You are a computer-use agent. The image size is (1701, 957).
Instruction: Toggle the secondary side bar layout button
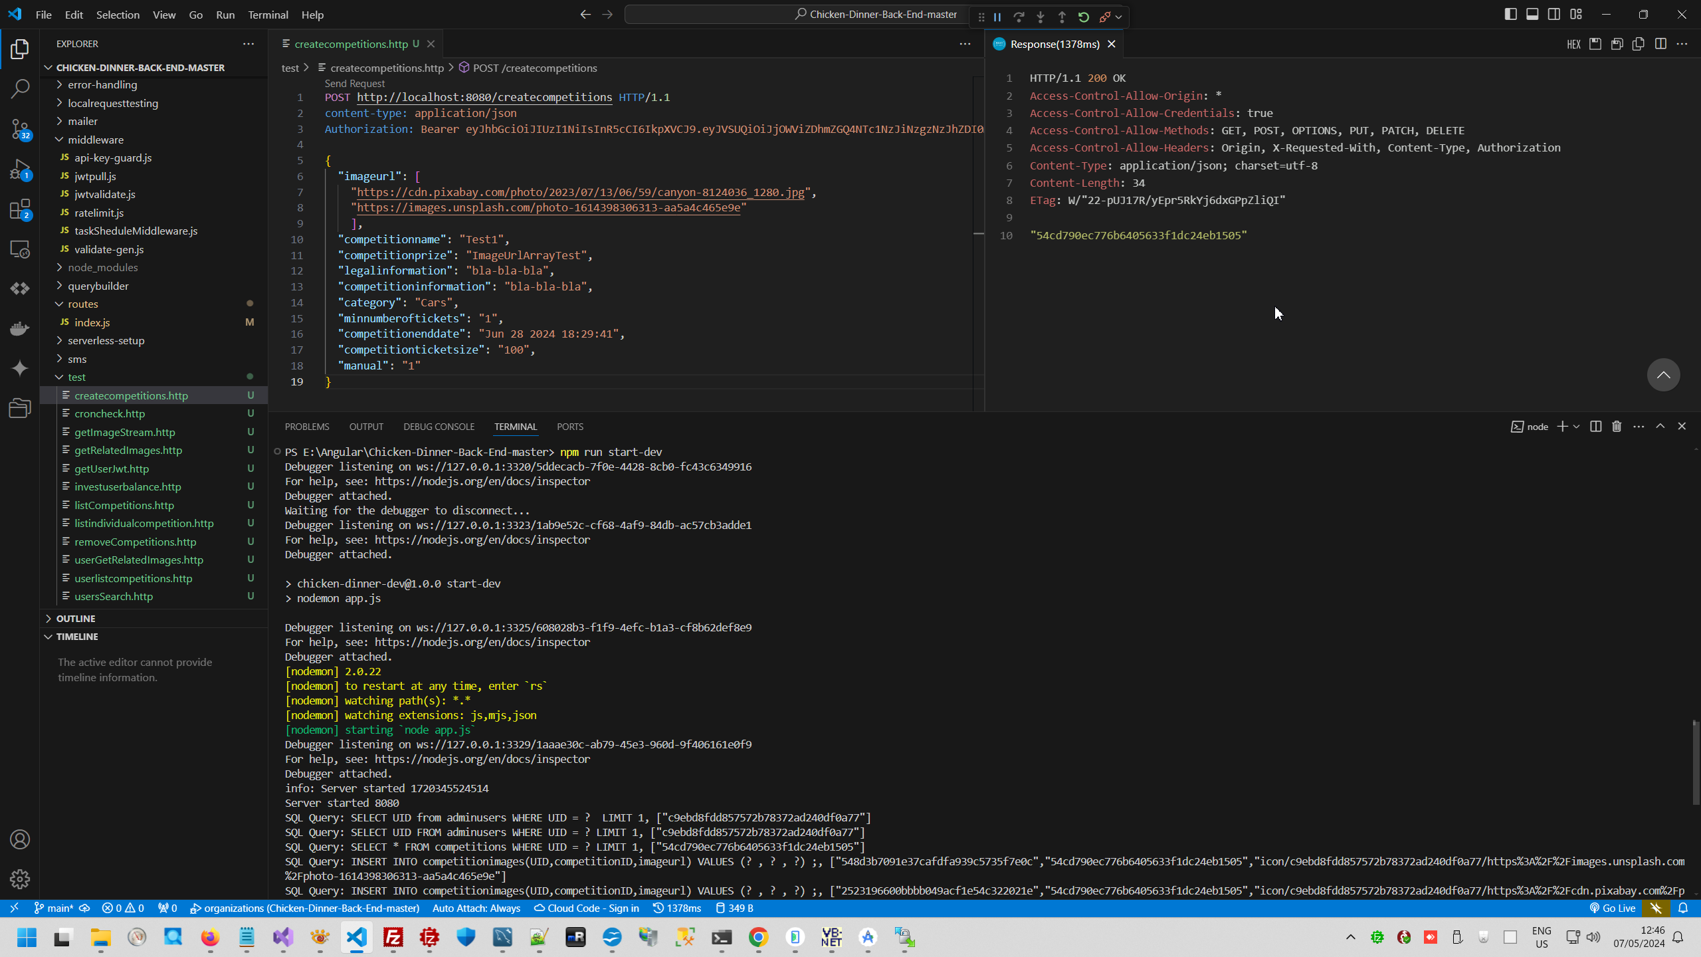tap(1554, 15)
